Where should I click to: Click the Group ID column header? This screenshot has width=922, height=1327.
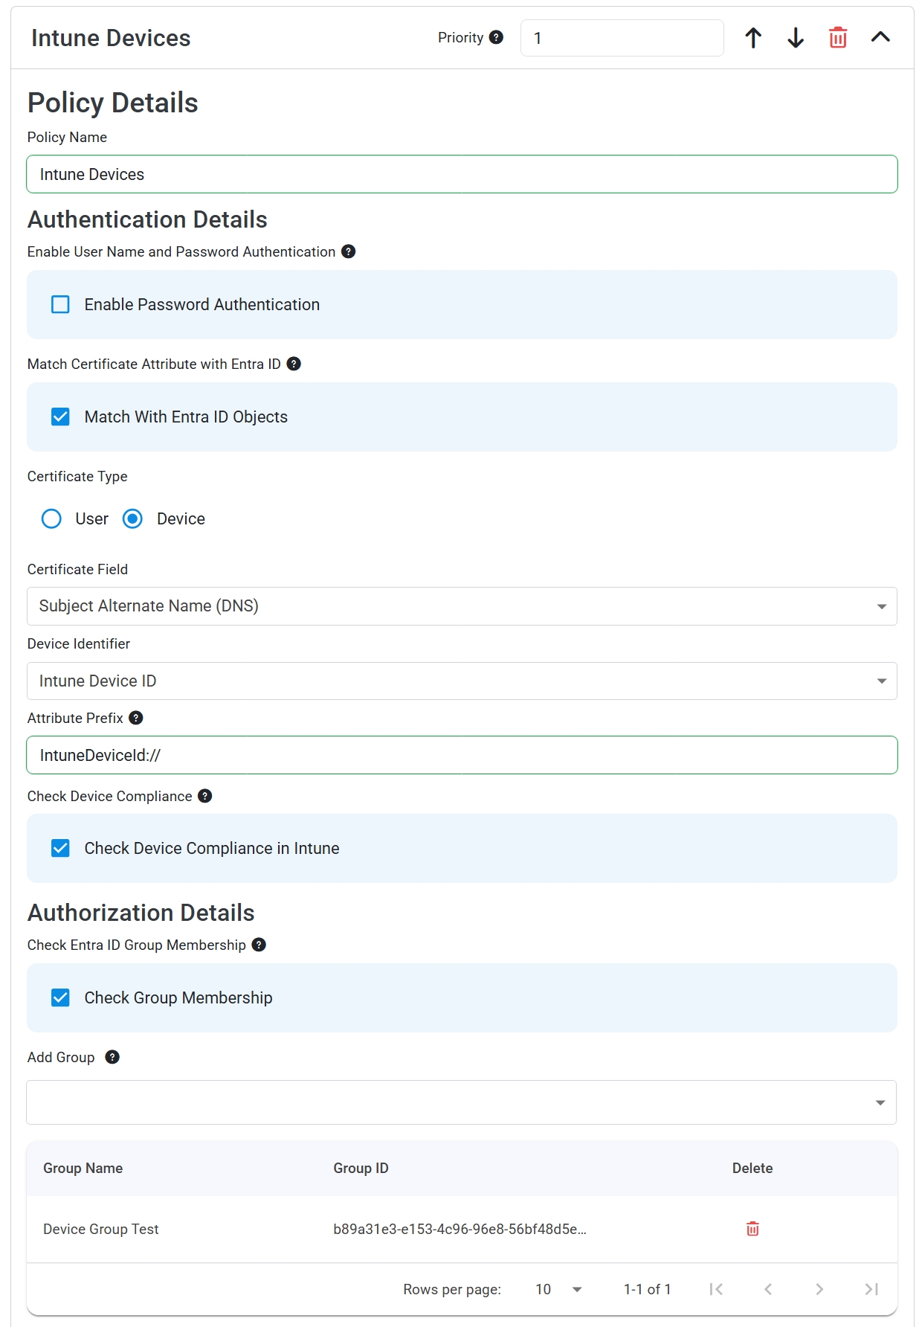(361, 1168)
